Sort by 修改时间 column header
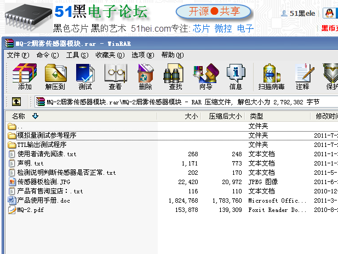This screenshot has height=254, width=338. (324, 116)
